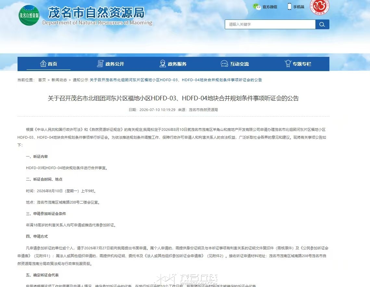Open the 互动交流 menu item
Viewport: 370px width, 287px height.
click(239, 64)
